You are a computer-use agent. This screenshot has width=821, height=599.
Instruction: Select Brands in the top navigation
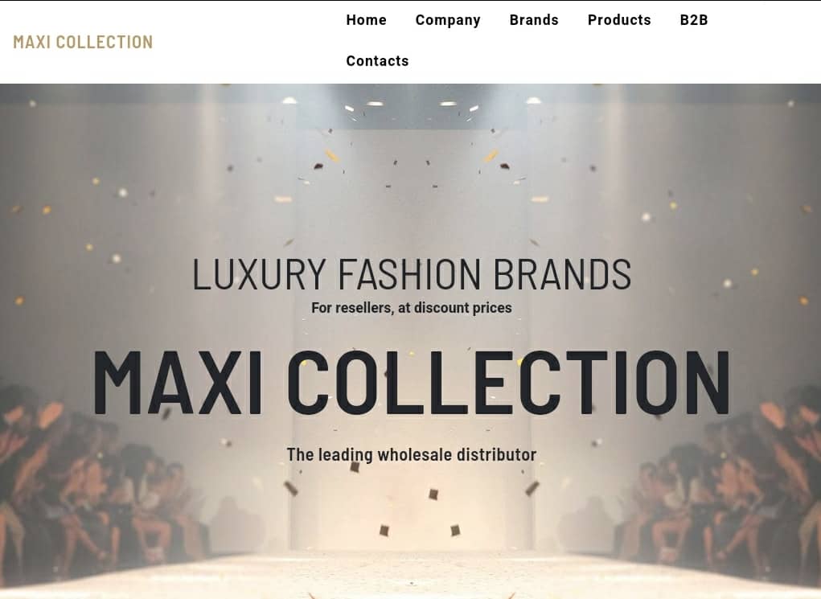click(x=534, y=20)
